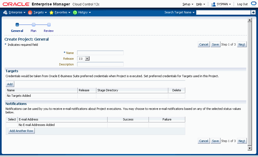Screen dimensions: 258x157
Task: Select the Review train step marker
Action: [49, 25]
